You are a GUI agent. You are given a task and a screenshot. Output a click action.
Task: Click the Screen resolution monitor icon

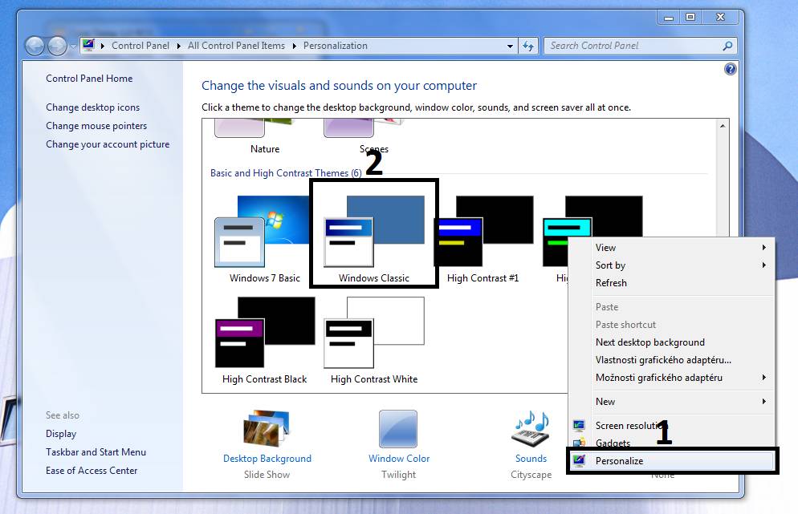tap(579, 426)
